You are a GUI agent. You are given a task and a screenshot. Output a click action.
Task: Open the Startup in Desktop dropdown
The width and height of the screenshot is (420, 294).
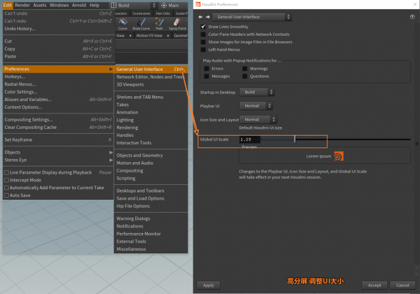(258, 92)
